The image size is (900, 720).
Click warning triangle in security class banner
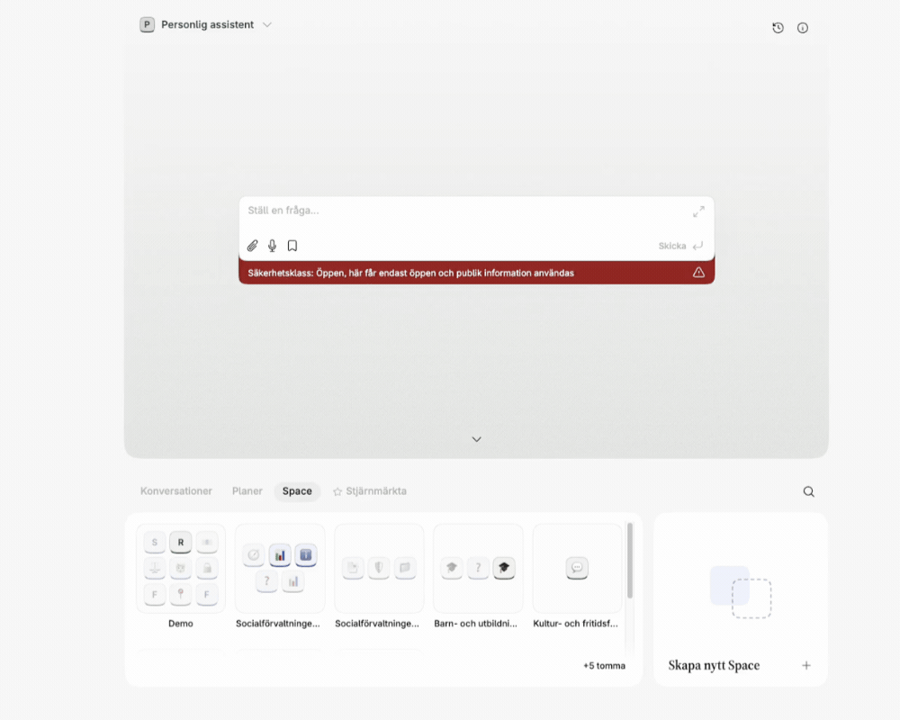[698, 273]
